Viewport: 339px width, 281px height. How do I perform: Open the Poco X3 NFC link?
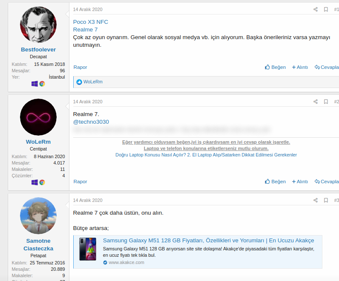(x=91, y=22)
